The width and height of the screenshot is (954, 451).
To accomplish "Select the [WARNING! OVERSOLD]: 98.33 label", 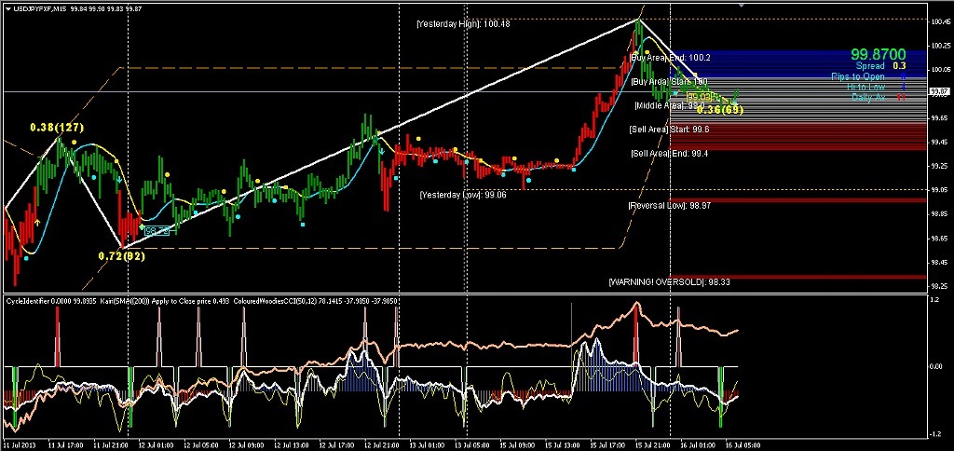I will point(669,281).
